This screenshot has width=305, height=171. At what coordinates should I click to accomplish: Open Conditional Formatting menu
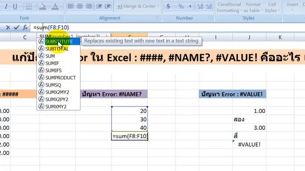pos(229,8)
